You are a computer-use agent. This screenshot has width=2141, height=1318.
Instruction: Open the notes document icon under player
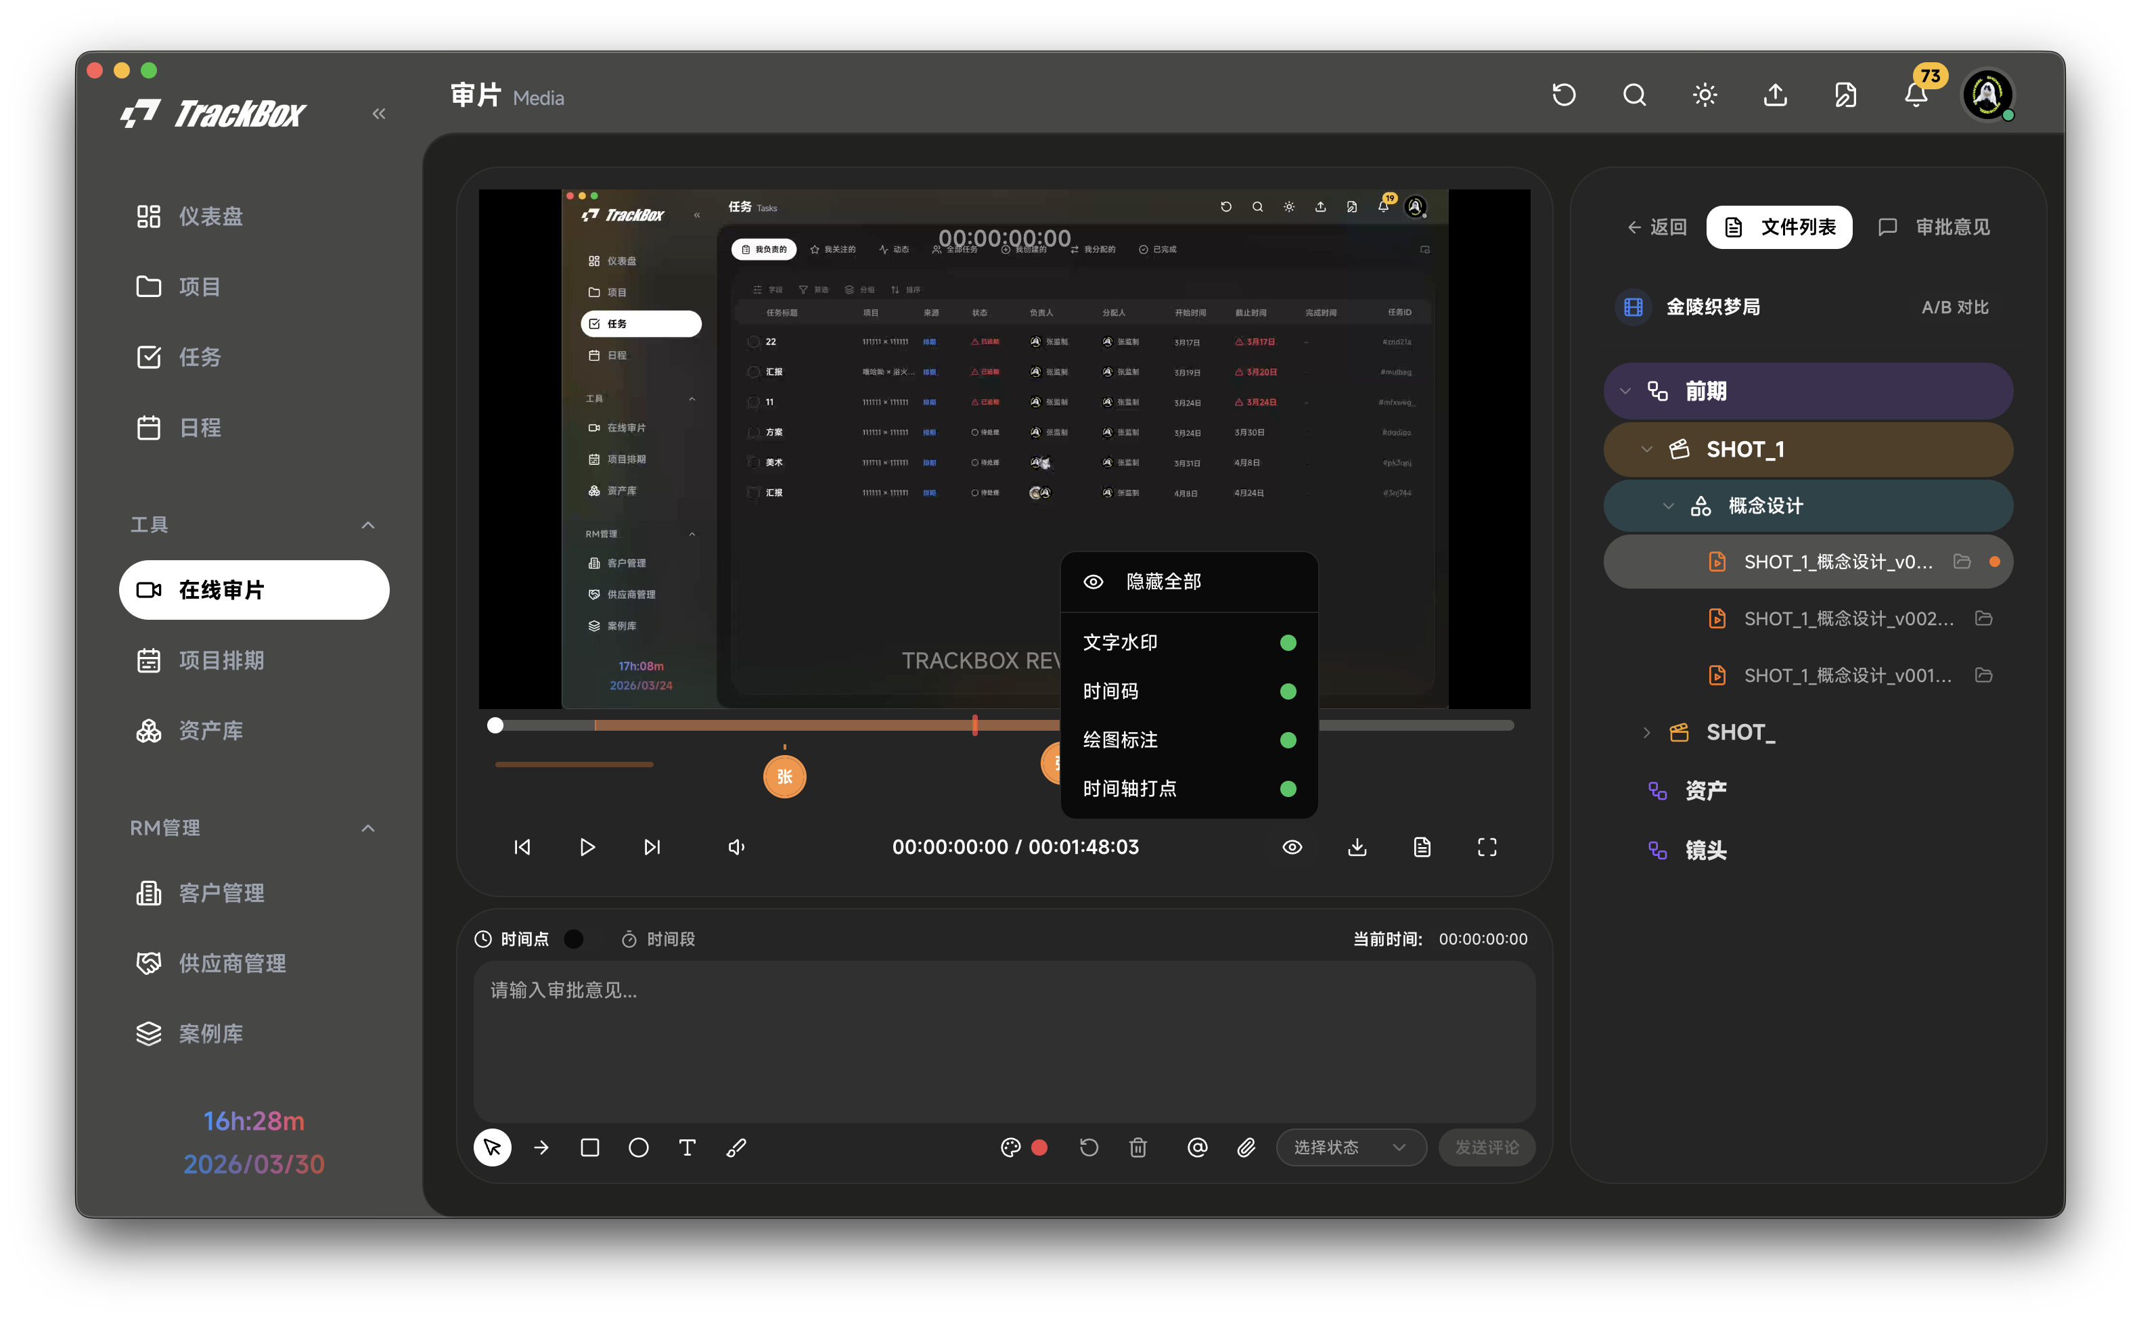1422,846
